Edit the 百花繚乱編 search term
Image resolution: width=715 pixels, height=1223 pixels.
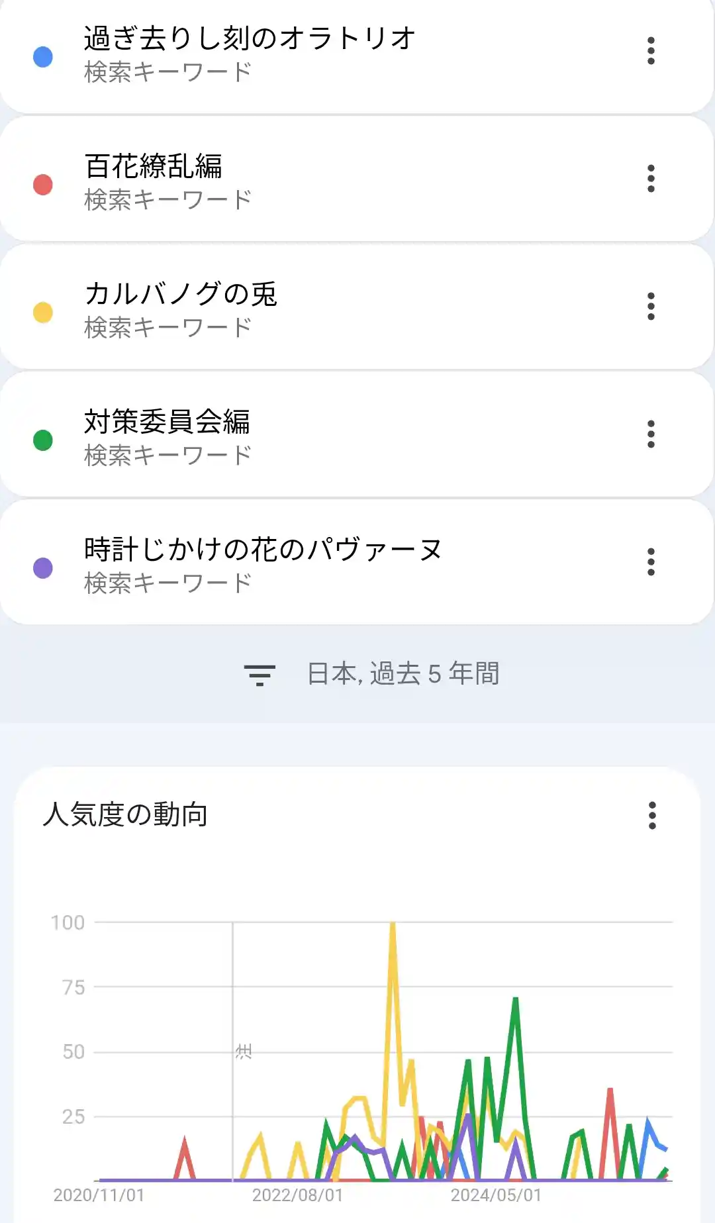tap(154, 166)
